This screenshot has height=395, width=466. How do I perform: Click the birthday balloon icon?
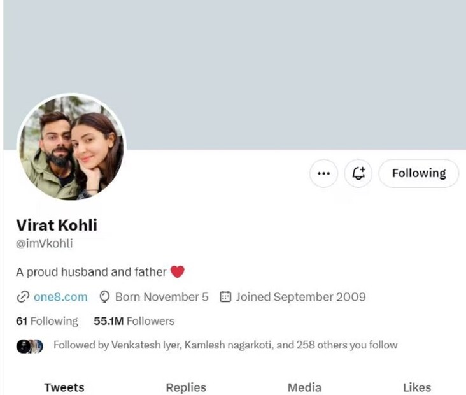(x=105, y=297)
